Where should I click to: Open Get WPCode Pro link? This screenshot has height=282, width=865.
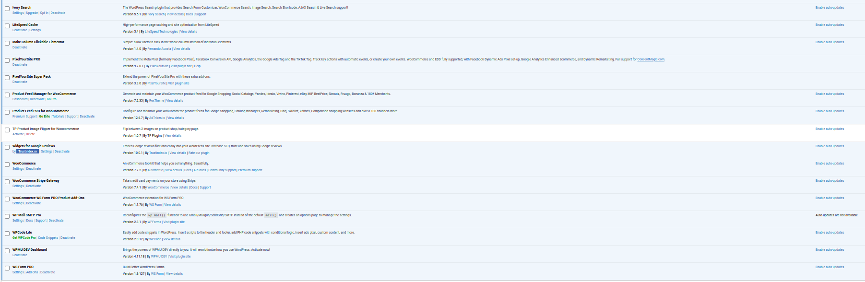[x=24, y=238]
